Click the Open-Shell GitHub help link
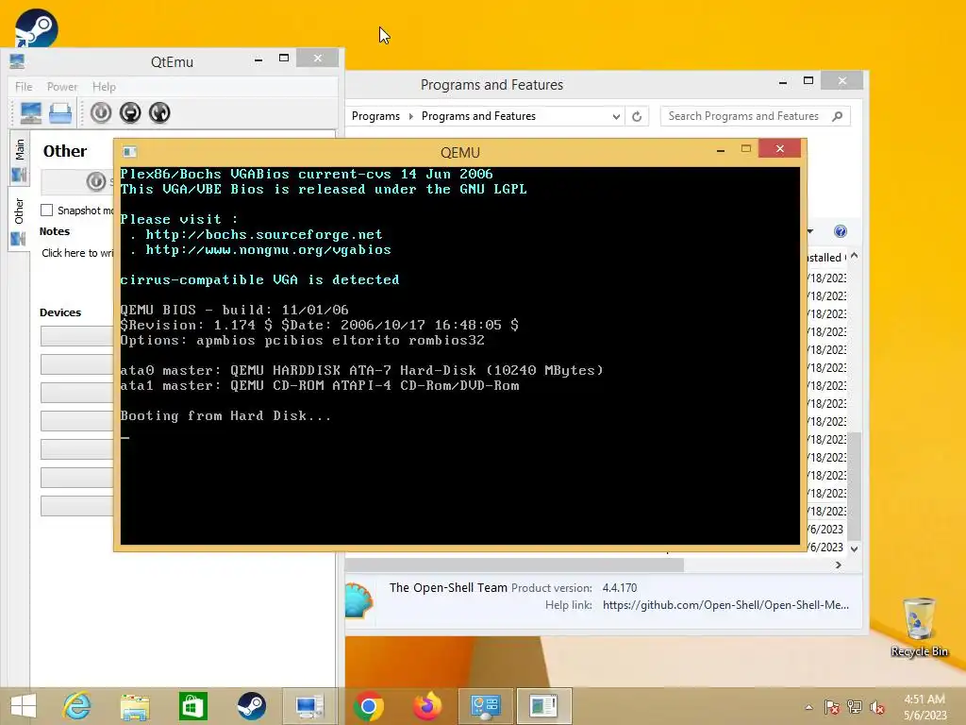Image resolution: width=966 pixels, height=725 pixels. pos(725,605)
